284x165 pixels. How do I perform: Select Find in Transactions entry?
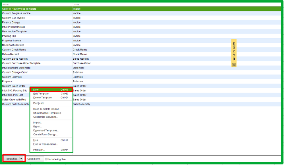(51, 144)
